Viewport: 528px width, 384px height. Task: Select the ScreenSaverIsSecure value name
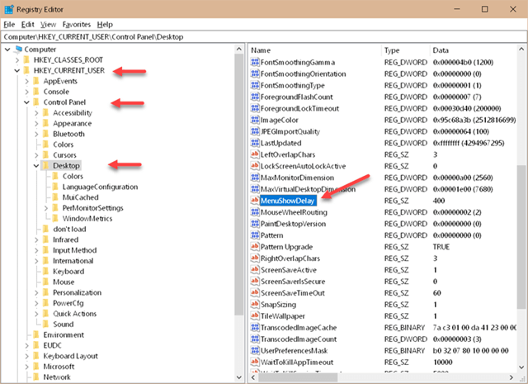pyautogui.click(x=293, y=281)
